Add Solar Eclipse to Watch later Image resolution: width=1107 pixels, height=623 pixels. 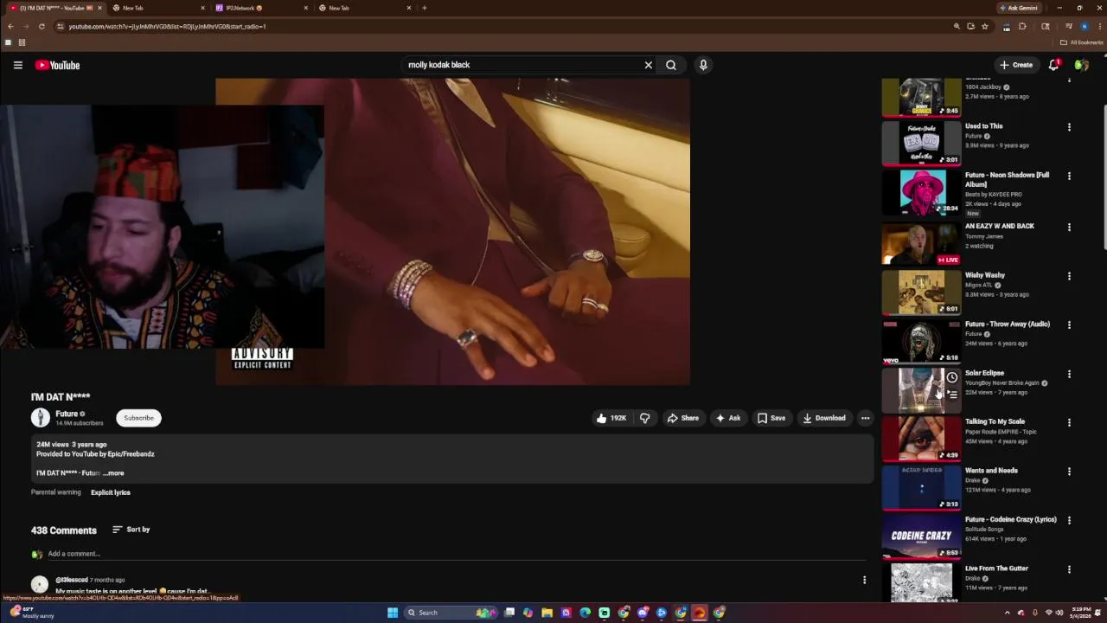pos(952,378)
